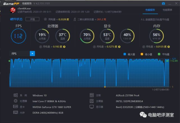Click the client64.exe process name

coord(24,8)
